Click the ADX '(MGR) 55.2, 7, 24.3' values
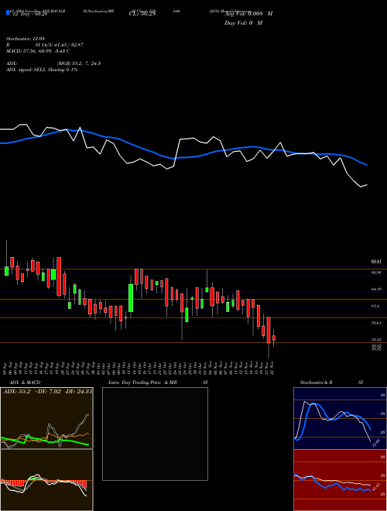387x511 pixels. point(78,63)
